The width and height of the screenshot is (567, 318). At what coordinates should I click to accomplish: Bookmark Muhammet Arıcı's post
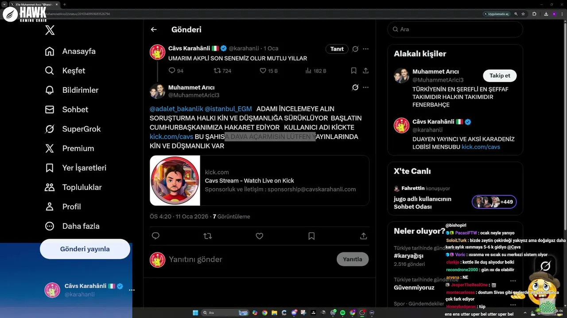coord(311,236)
